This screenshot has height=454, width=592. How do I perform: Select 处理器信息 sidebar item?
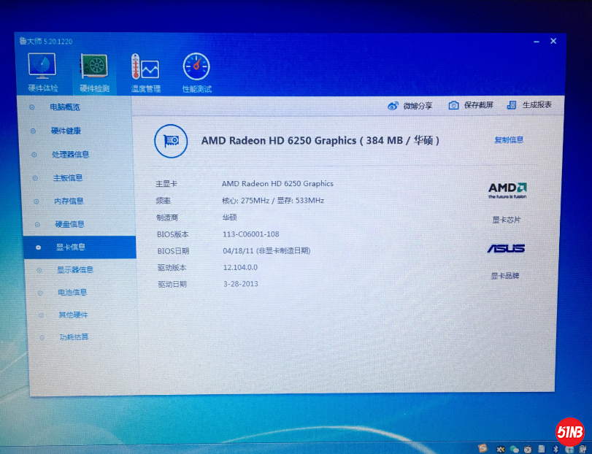pos(70,155)
